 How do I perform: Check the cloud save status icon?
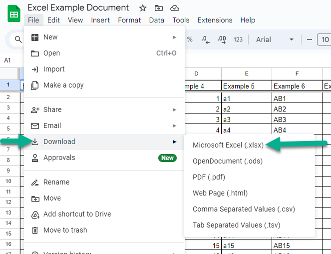pyautogui.click(x=175, y=8)
